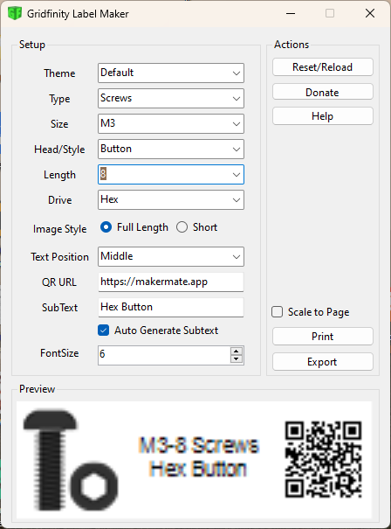
Task: Open the Theme dropdown showing Default
Action: [x=171, y=73]
